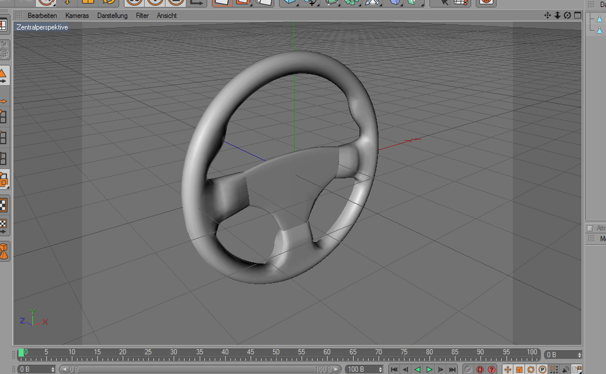Step to previous frame
The image size is (606, 374).
pos(405,369)
